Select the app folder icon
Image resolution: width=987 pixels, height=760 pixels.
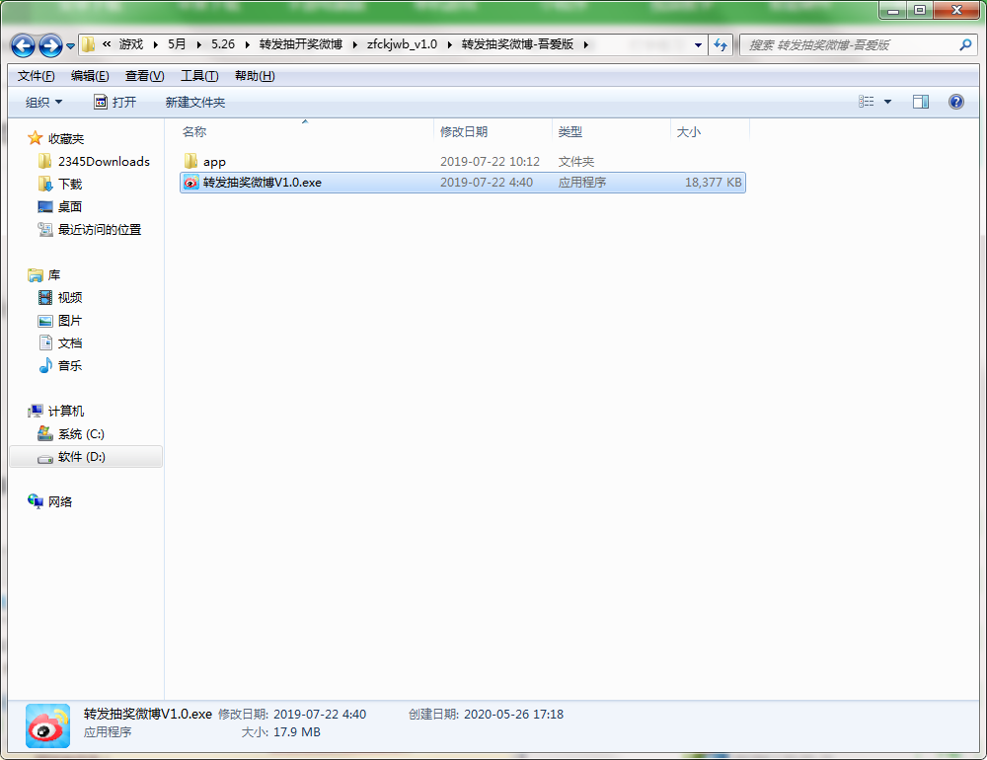click(190, 161)
